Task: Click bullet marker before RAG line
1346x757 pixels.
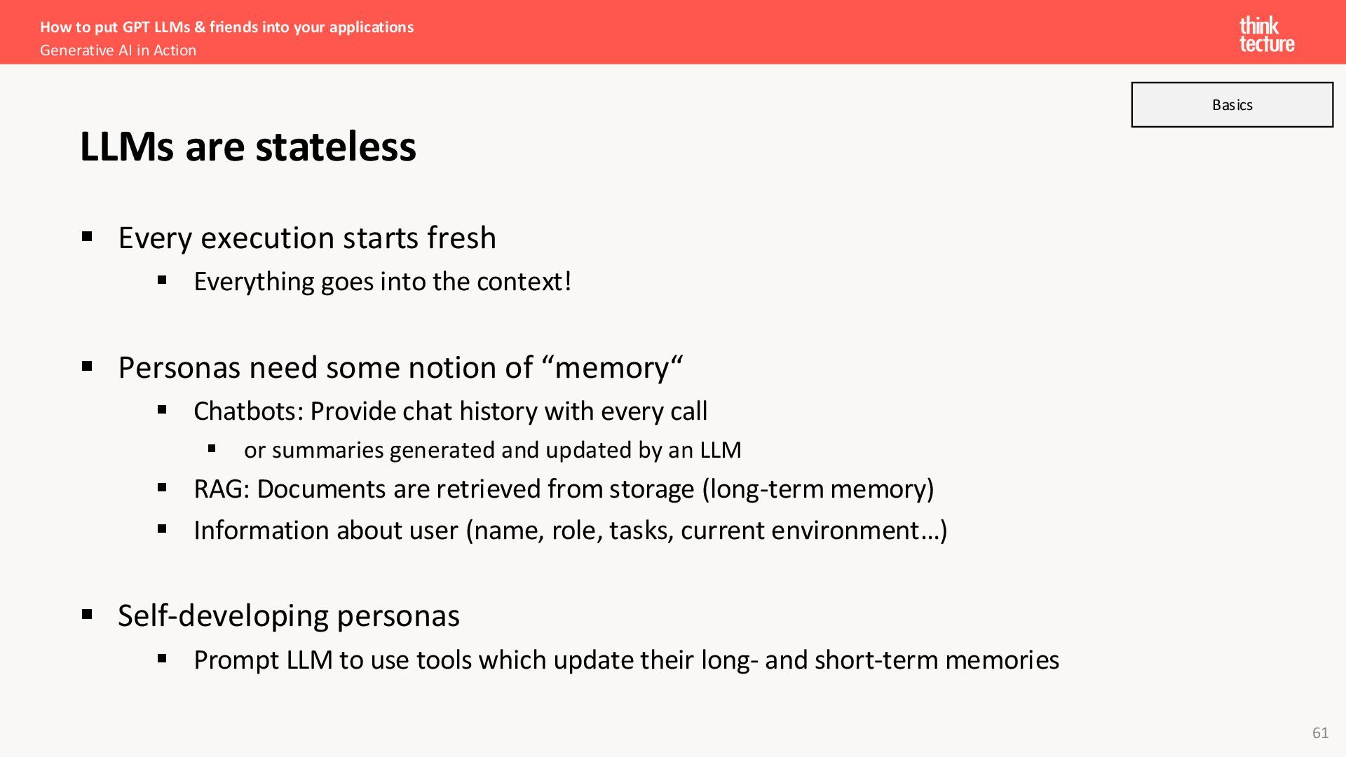Action: [x=162, y=487]
